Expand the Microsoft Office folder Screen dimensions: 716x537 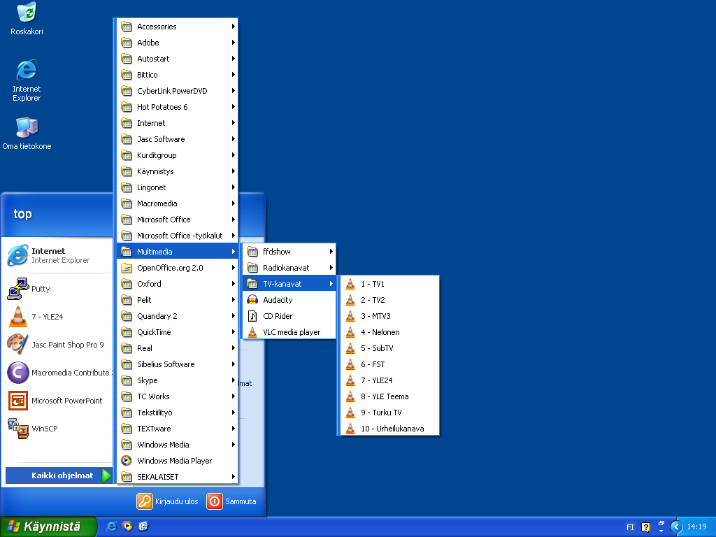pyautogui.click(x=177, y=220)
